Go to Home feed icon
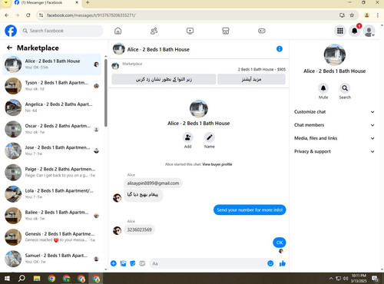 tap(118, 31)
